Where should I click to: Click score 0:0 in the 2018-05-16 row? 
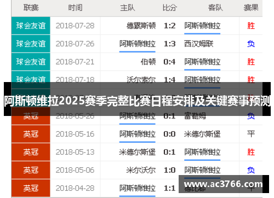[x=170, y=134]
